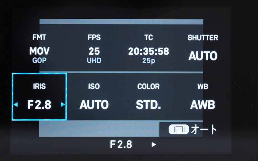The height and width of the screenshot is (161, 258).
Task: Select the FMT MOV setting
Action: coord(39,49)
